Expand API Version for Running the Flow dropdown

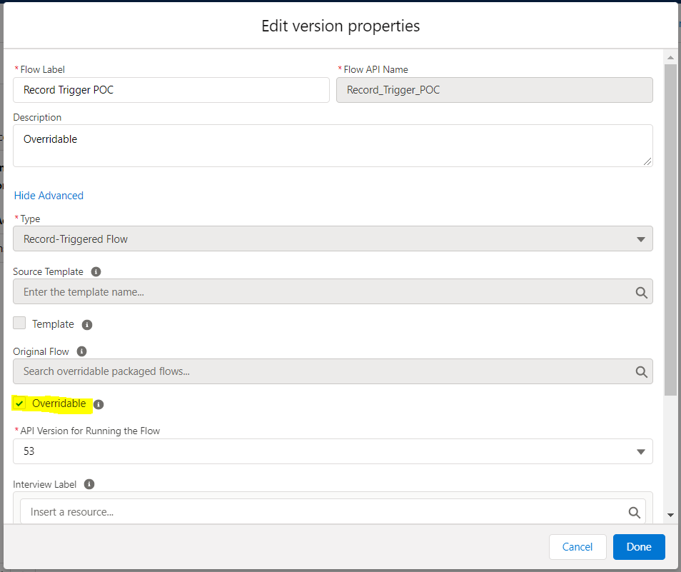coord(333,451)
